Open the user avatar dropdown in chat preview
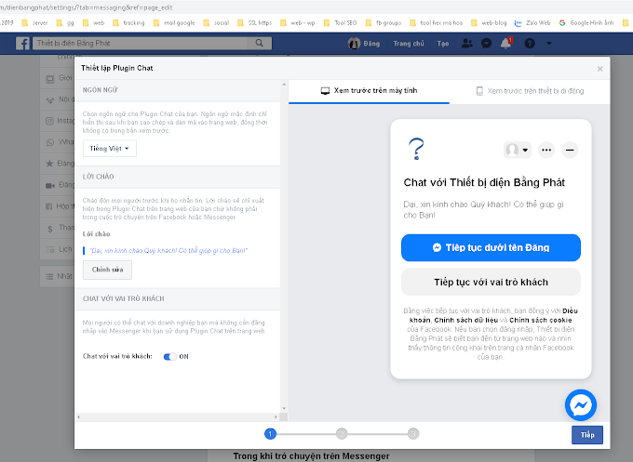Screen dimensions: 633x462 tap(518, 150)
